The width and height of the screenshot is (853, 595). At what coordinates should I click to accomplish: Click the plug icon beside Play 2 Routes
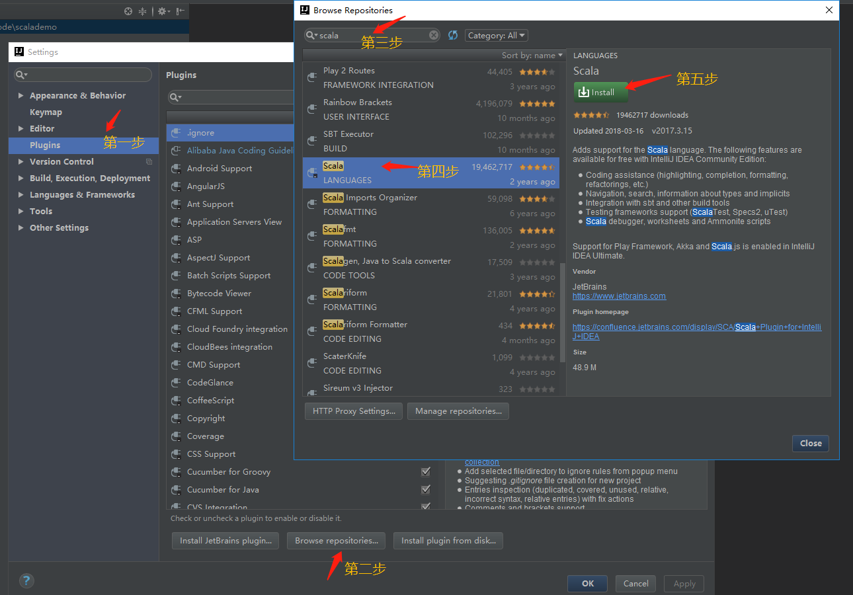312,77
